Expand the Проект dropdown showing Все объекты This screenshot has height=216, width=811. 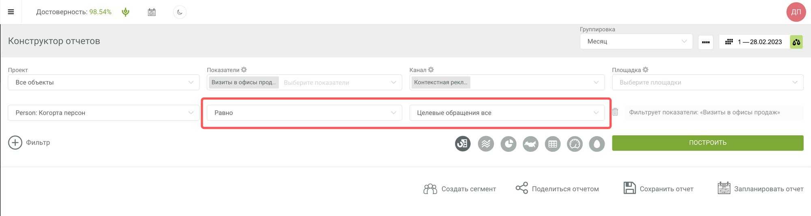103,82
